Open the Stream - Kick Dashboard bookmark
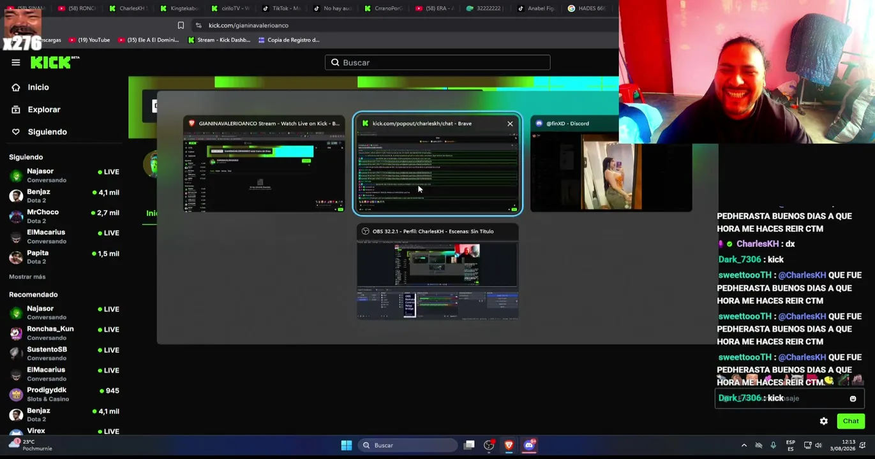 (219, 40)
